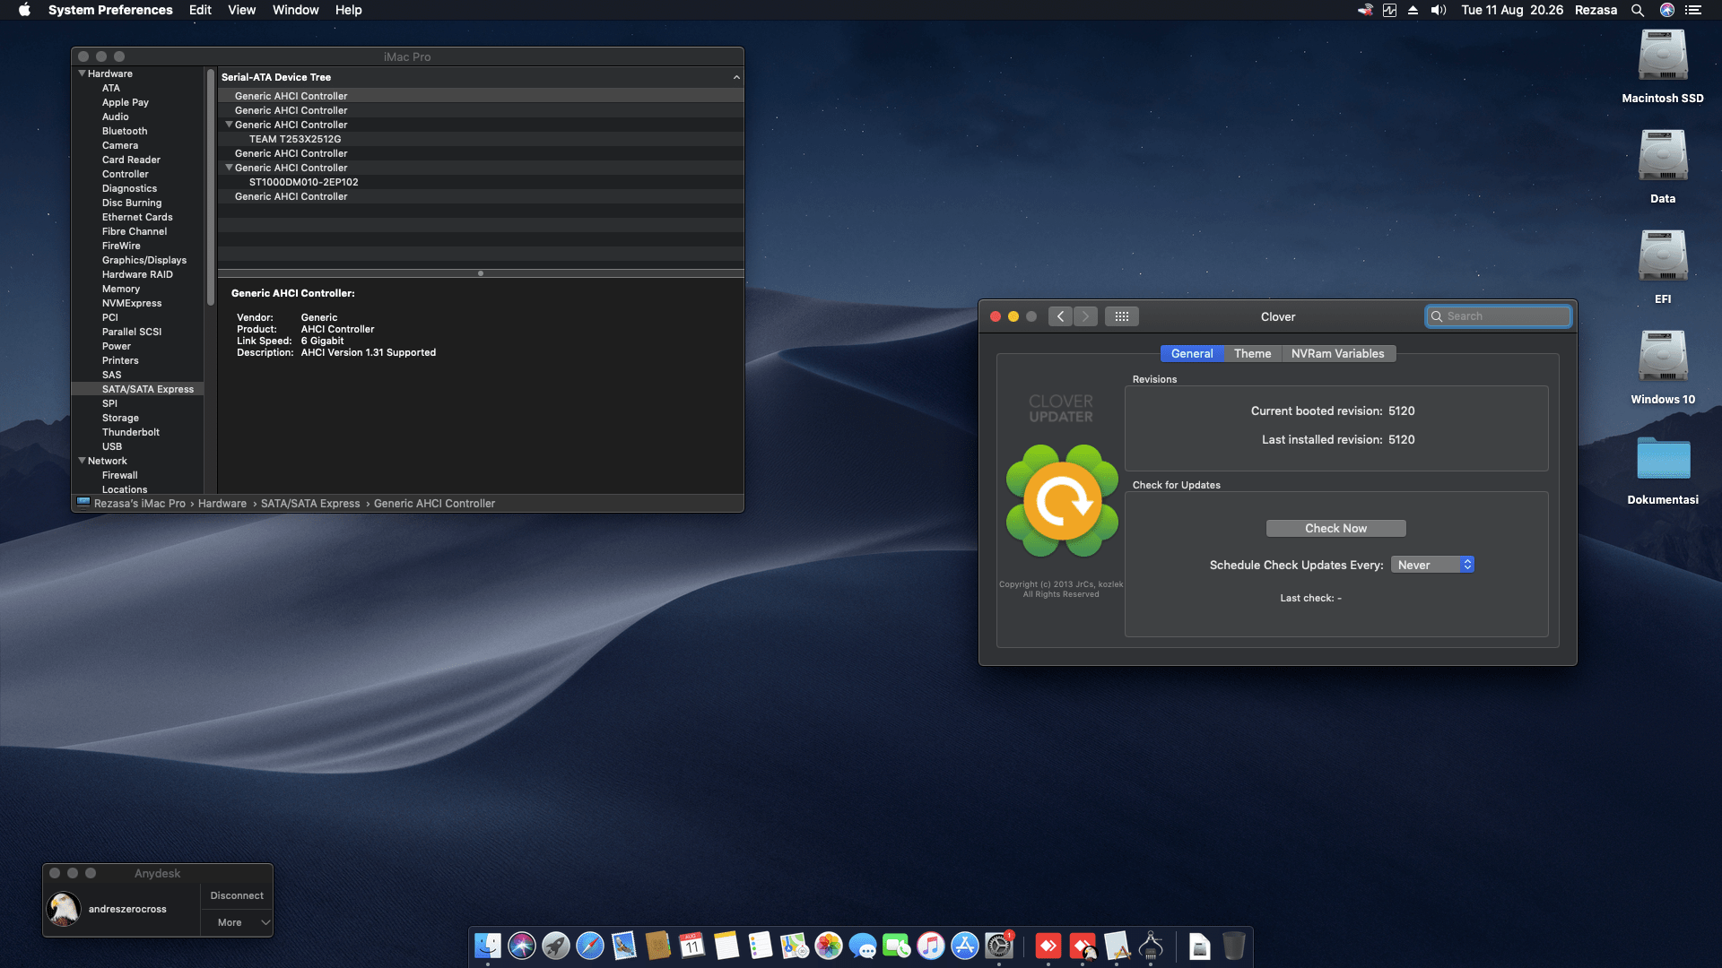Collapse the Hardware section in sidebar
The height and width of the screenshot is (968, 1722).
[82, 73]
